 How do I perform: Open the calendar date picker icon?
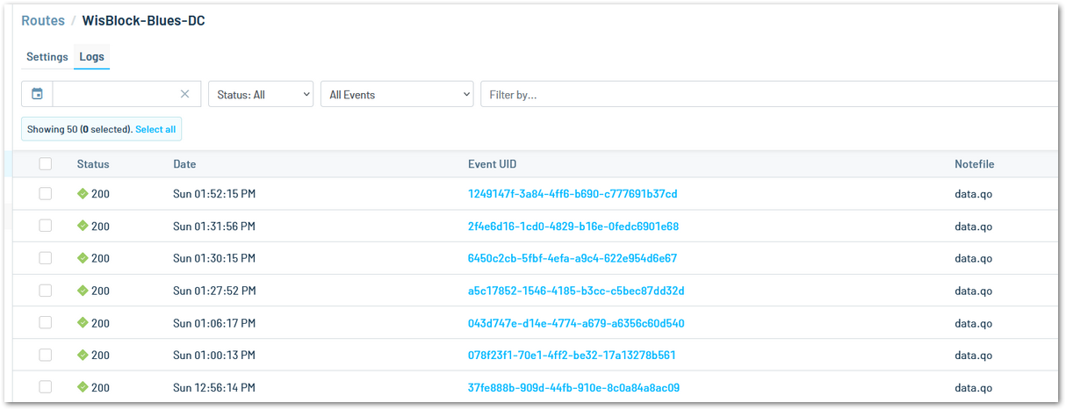pyautogui.click(x=37, y=94)
